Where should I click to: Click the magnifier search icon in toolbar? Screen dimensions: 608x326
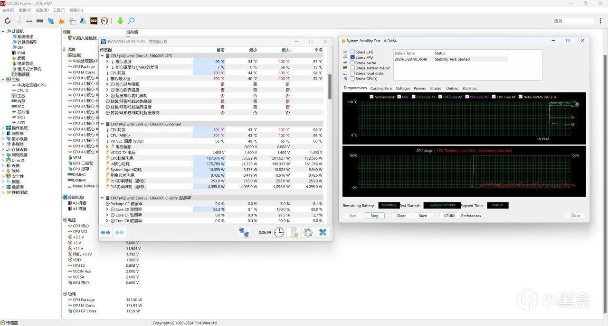(131, 21)
